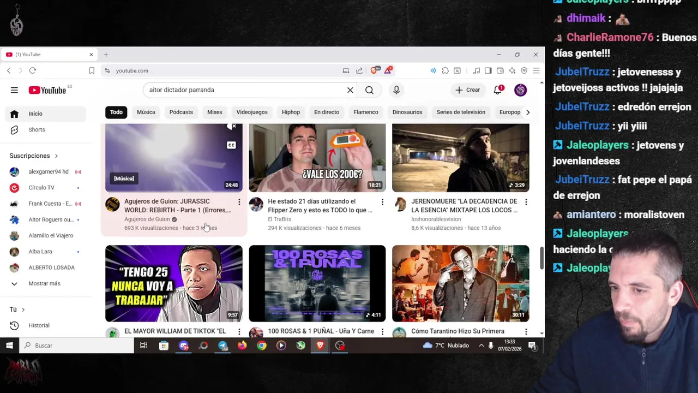The height and width of the screenshot is (393, 698).
Task: Open the browser extensions puzzle icon
Action: (x=446, y=70)
